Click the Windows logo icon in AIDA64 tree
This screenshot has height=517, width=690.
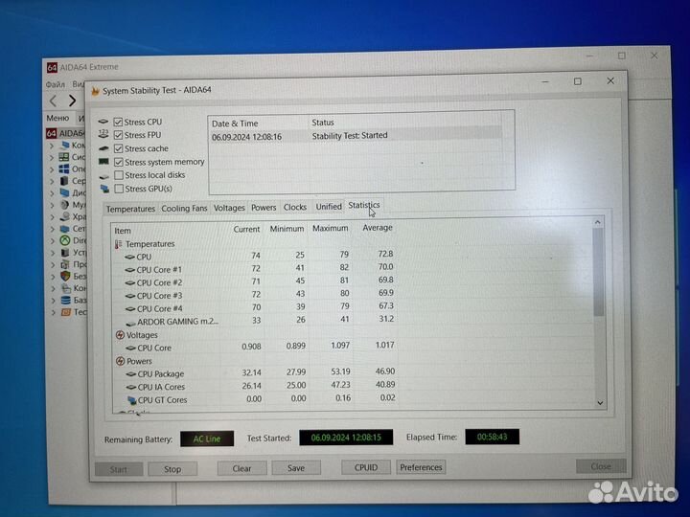pyautogui.click(x=64, y=169)
